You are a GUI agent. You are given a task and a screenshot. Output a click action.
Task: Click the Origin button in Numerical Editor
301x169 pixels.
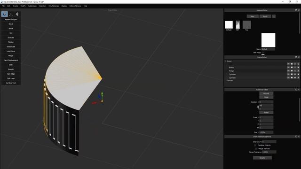266,97
